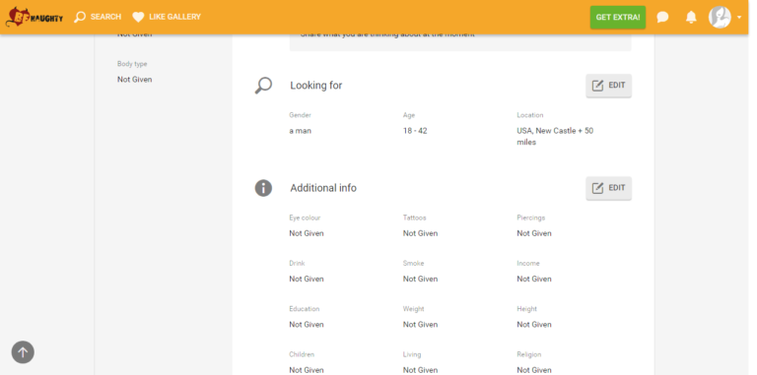Click the Looking for magnifier icon
The width and height of the screenshot is (757, 375).
point(263,86)
